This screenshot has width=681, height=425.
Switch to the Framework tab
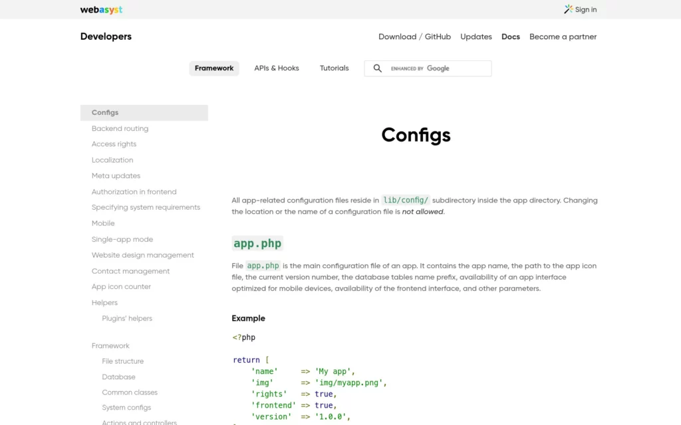point(214,68)
